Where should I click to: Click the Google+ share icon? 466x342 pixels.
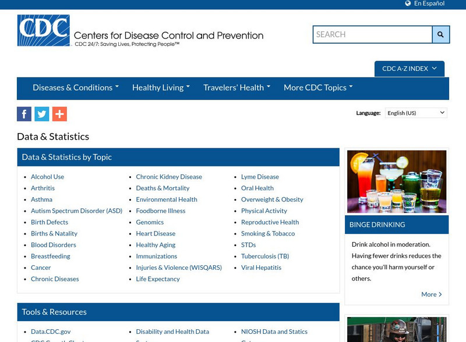point(58,113)
